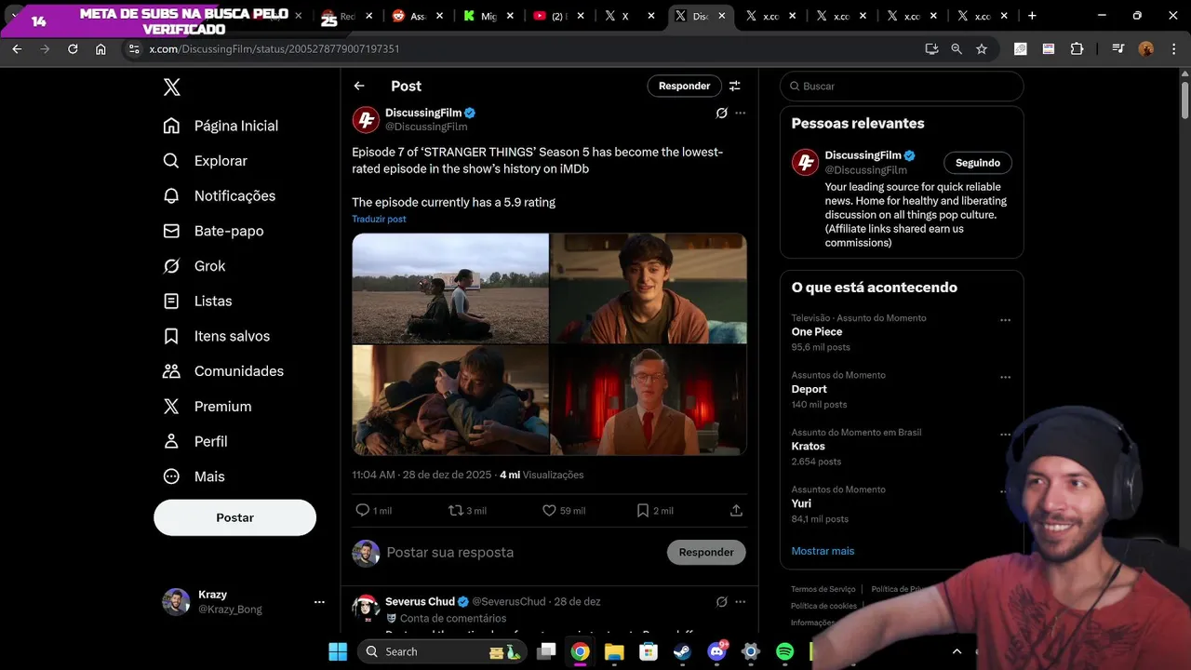
Task: Click the Postar button
Action: tap(234, 517)
